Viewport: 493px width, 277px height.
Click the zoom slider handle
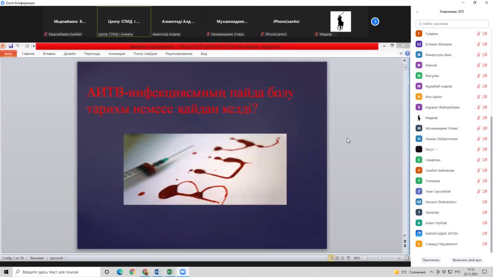tap(380, 258)
